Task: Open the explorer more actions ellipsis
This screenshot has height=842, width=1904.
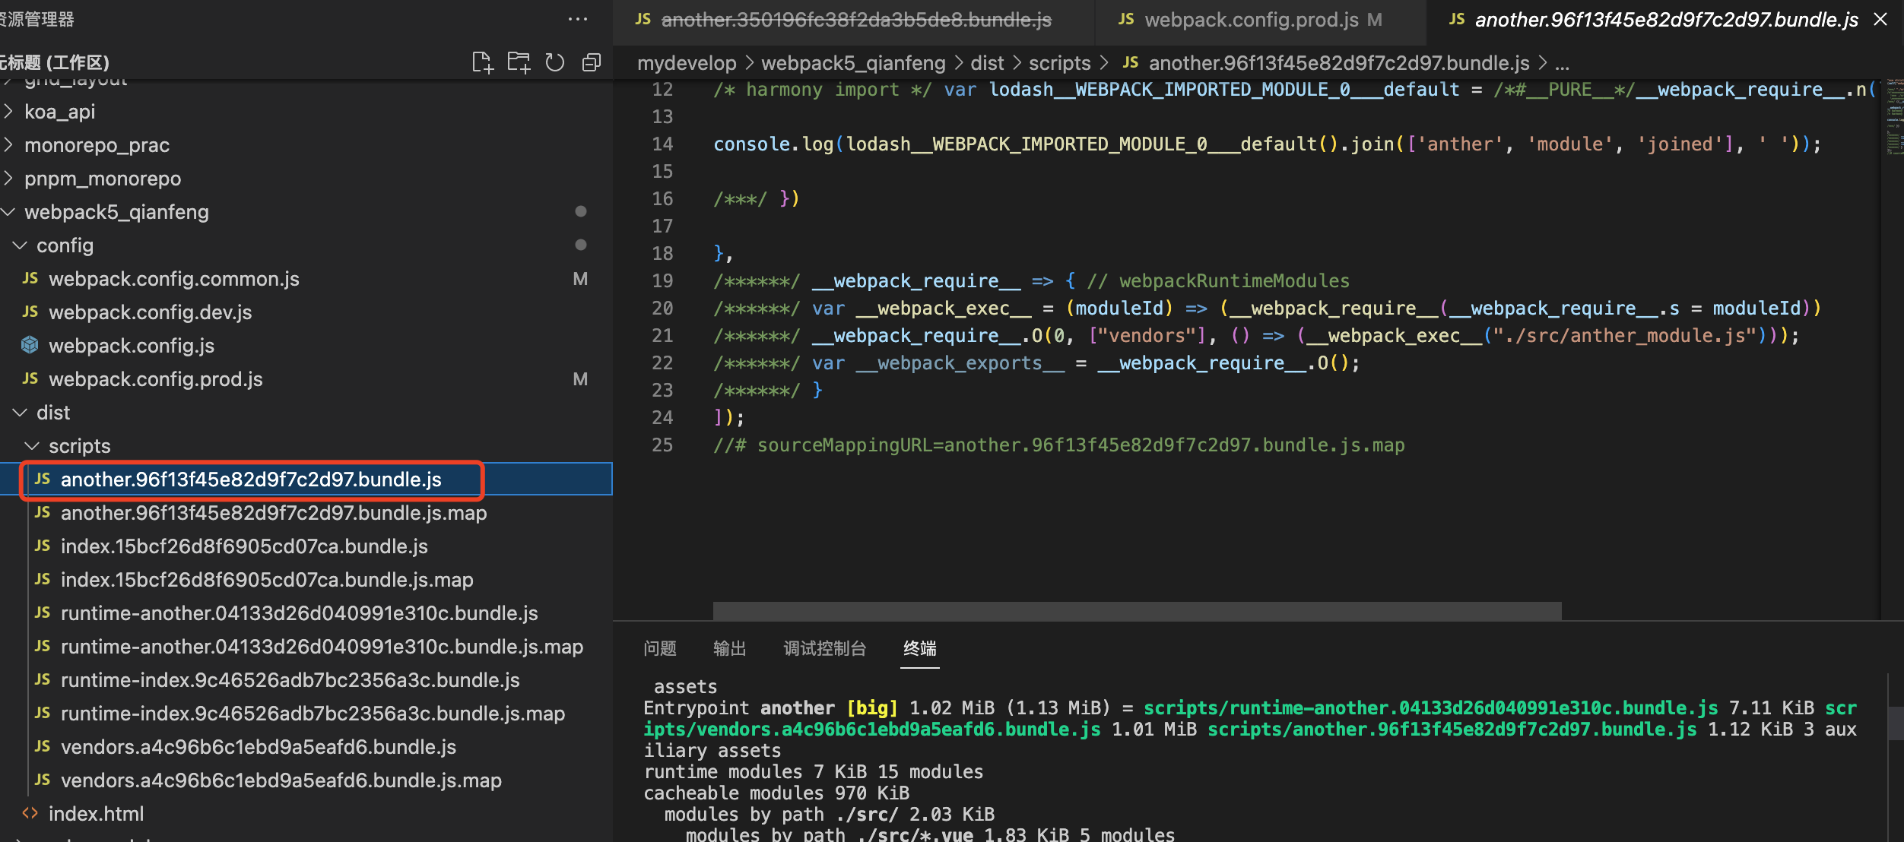Action: [578, 19]
